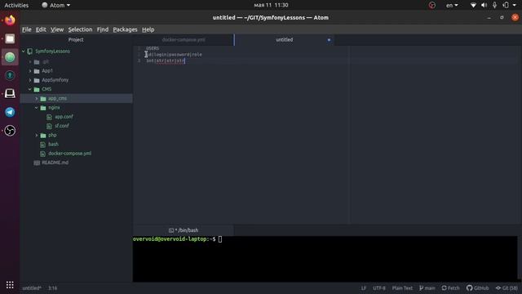Image resolution: width=522 pixels, height=294 pixels.
Task: Click the app.conf file icon
Action: 49,117
